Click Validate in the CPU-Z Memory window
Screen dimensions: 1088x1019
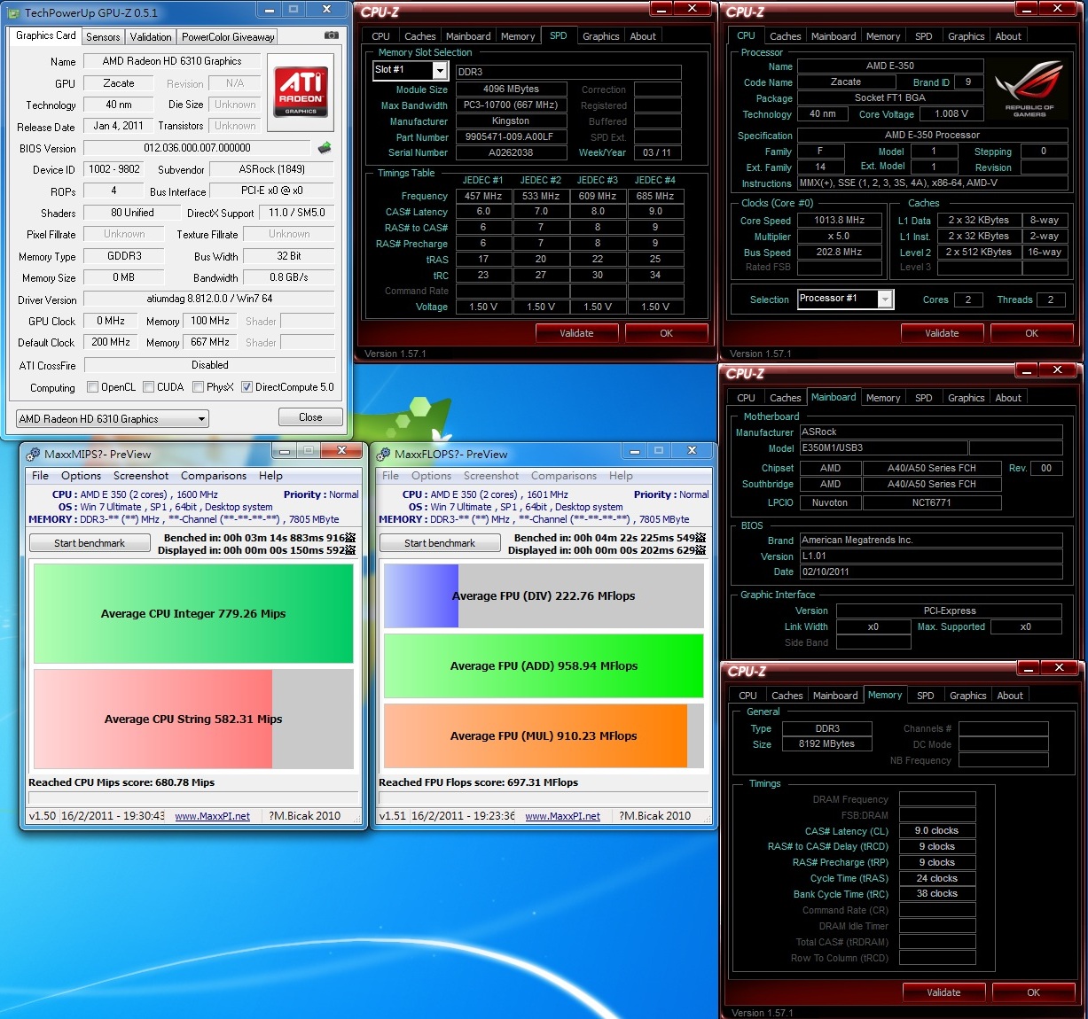(943, 992)
